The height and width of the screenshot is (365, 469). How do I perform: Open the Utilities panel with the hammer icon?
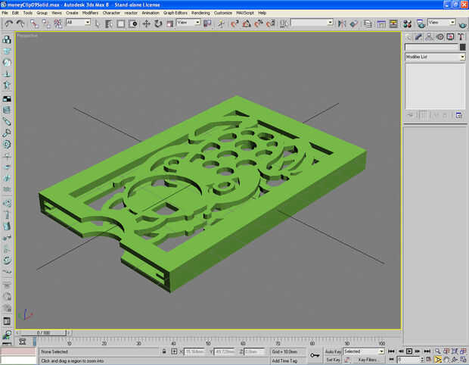461,36
